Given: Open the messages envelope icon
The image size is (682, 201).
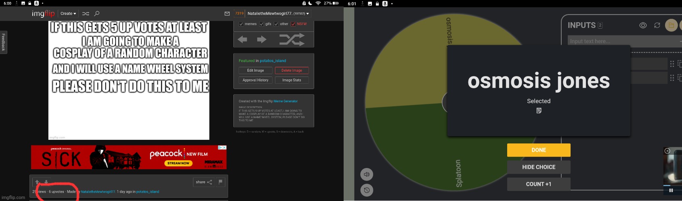Looking at the screenshot, I should pos(227,14).
